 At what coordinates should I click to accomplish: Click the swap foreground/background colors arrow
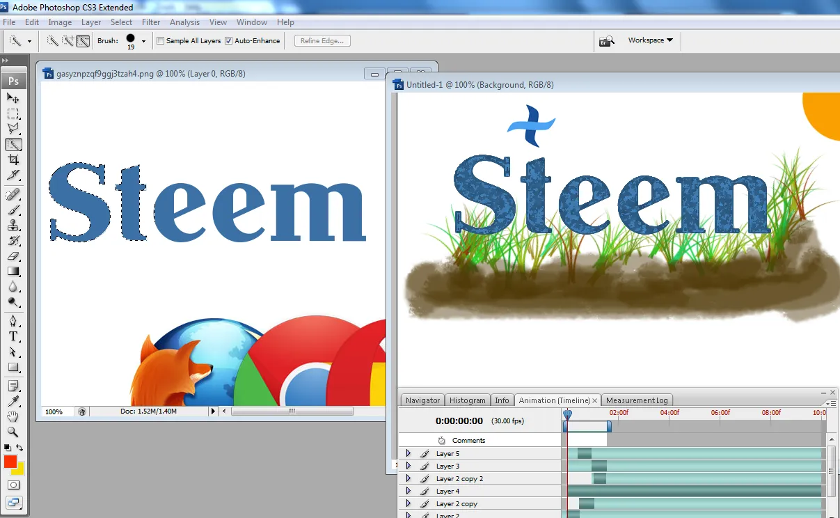coord(19,447)
